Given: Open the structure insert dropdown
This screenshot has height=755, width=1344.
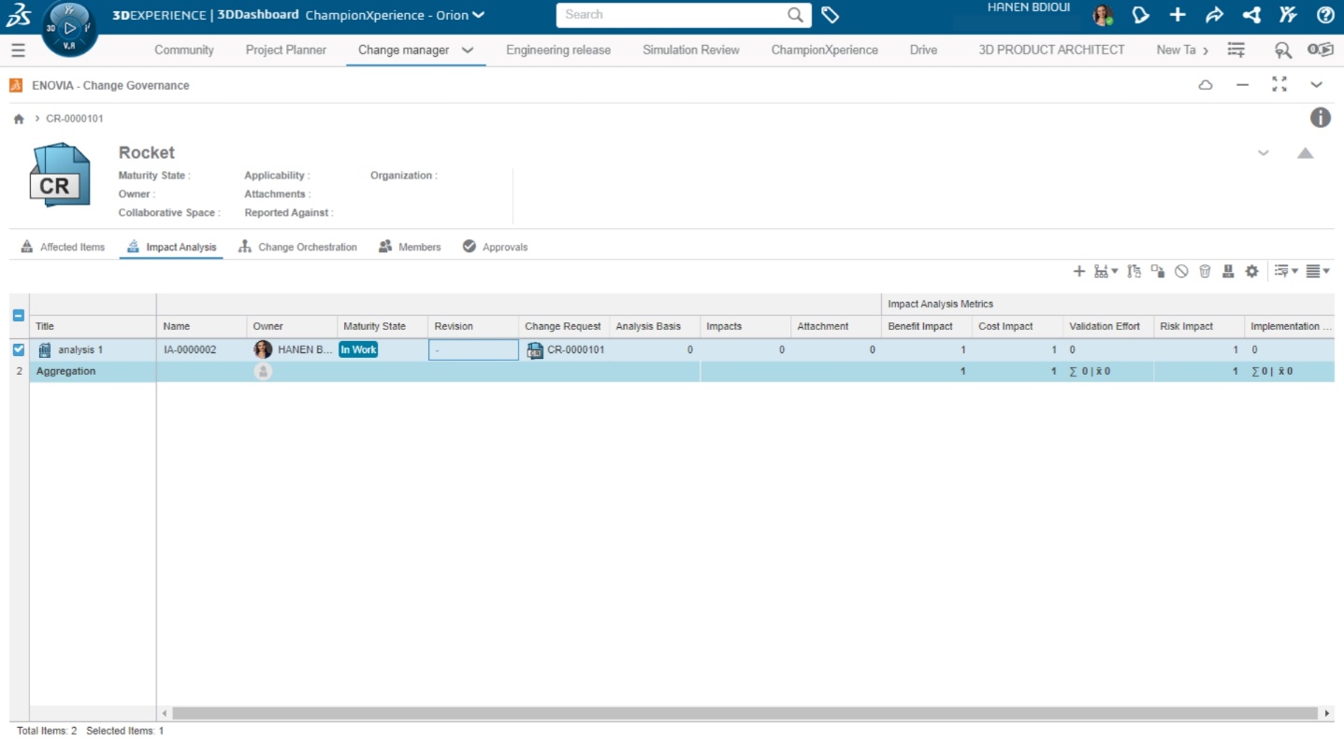Looking at the screenshot, I should 1106,271.
